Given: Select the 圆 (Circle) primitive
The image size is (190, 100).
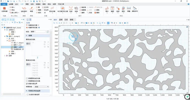Looking at the screenshot, I should (x=38, y=7).
